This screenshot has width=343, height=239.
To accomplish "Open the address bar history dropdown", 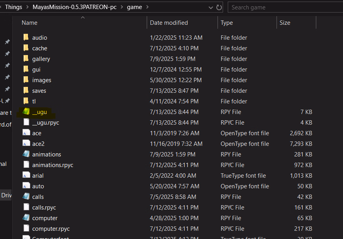I will pos(210,7).
